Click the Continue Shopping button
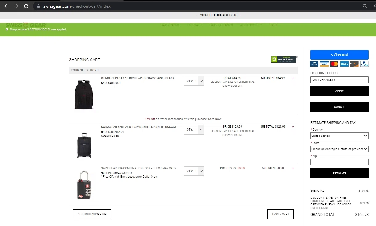The height and width of the screenshot is (226, 376). point(92,214)
